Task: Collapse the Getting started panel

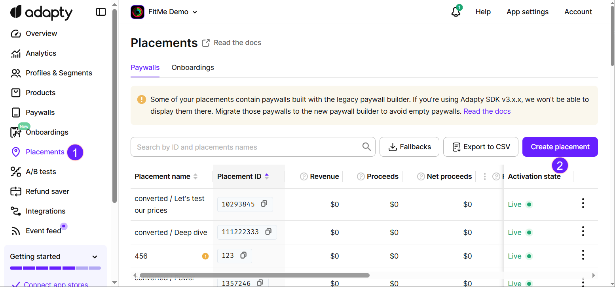Action: click(x=95, y=257)
